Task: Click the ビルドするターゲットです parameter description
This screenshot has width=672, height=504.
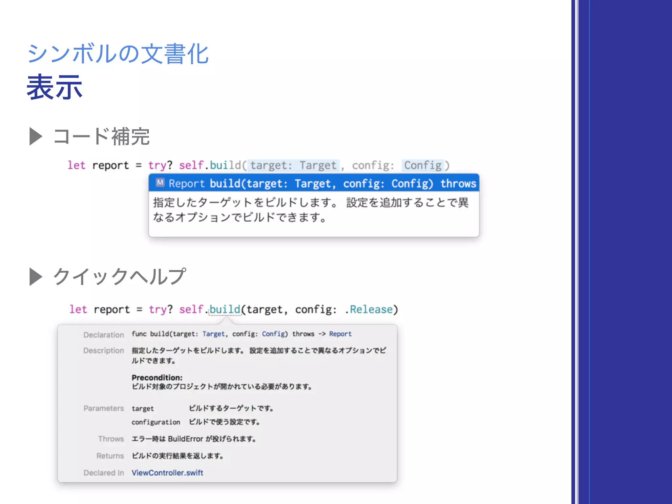Action: (231, 409)
